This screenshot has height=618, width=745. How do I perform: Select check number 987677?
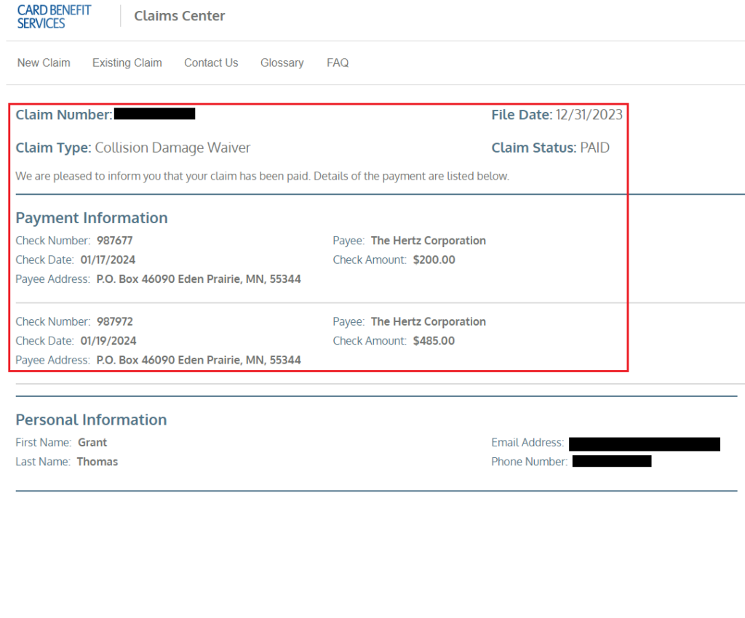[115, 241]
